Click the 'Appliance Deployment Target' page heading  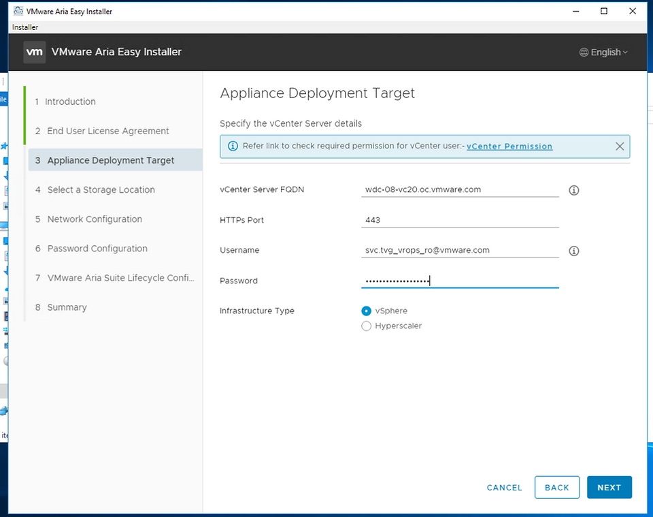[x=318, y=93]
